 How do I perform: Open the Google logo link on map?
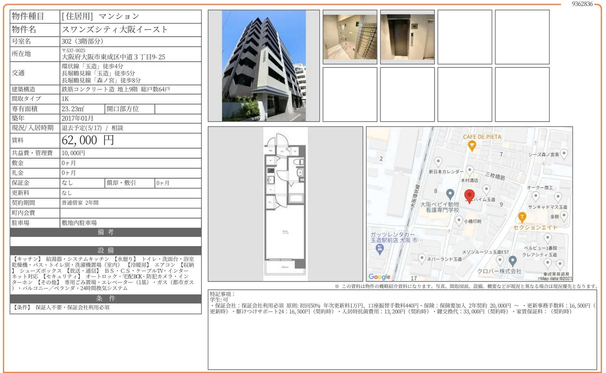tap(380, 276)
